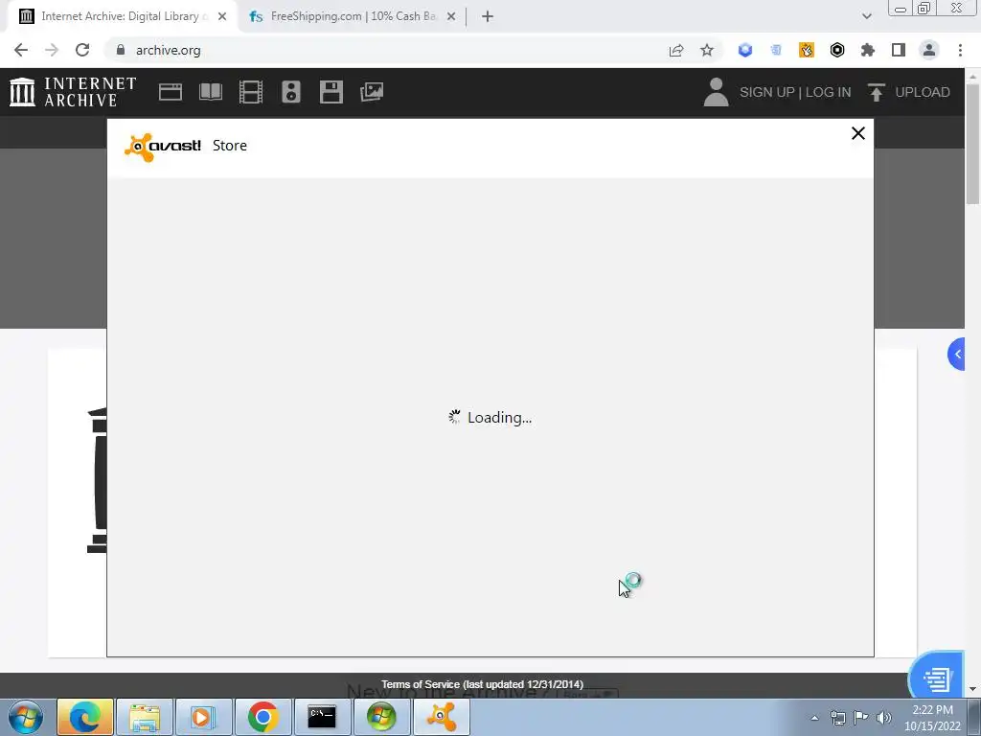Launch Microsoft Edge from taskbar
The height and width of the screenshot is (736, 981).
coord(85,717)
